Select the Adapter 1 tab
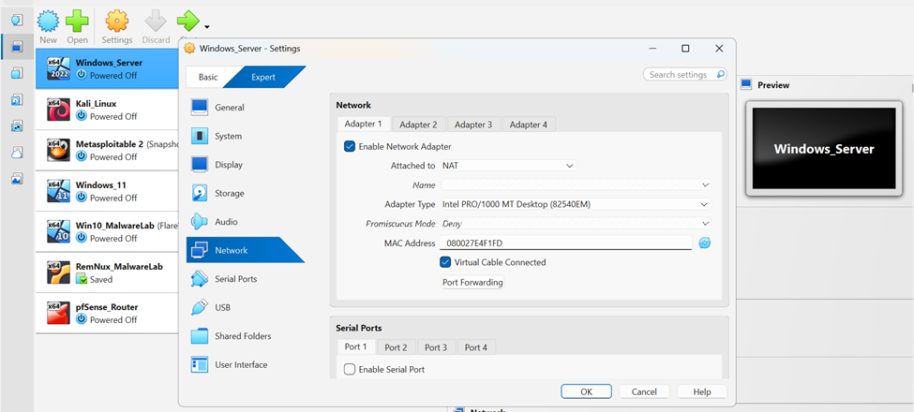The width and height of the screenshot is (914, 412). pos(363,124)
